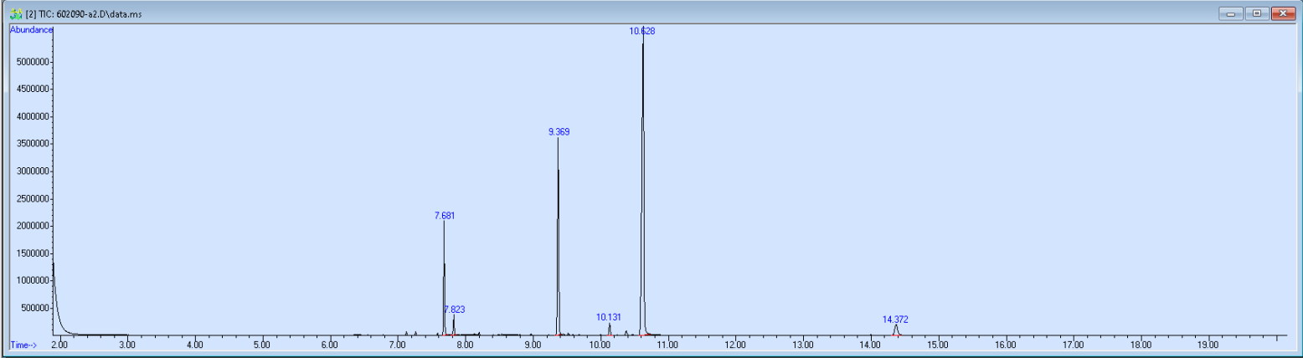Click the 9.00 time axis tick
The image size is (1303, 358).
coord(533,345)
